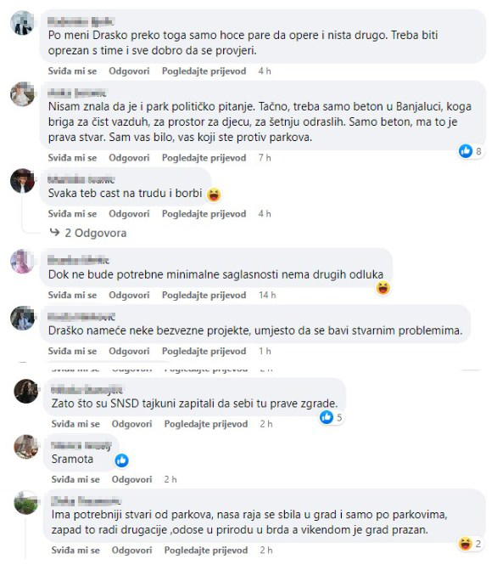Viewport: 497px width, 576px height.
Task: Expand the '2 Odgovora' replies thread
Action: point(88,233)
